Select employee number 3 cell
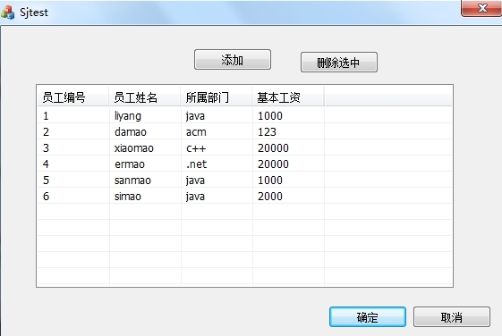 pyautogui.click(x=73, y=147)
